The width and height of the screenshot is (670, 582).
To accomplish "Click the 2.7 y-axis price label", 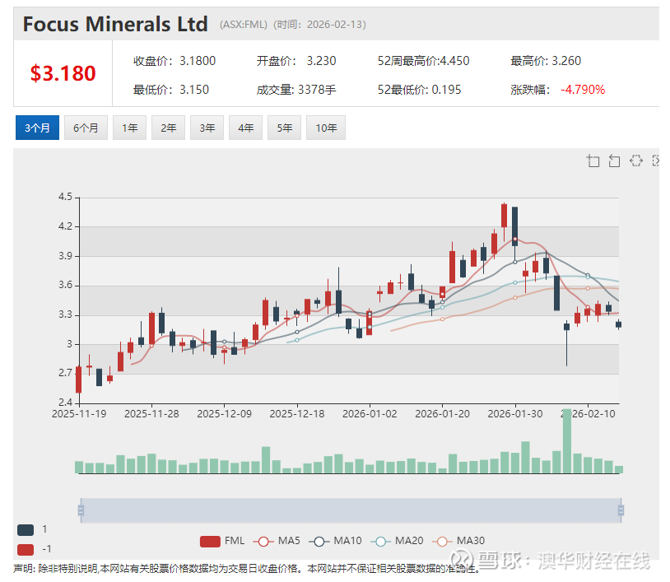I will coord(65,373).
